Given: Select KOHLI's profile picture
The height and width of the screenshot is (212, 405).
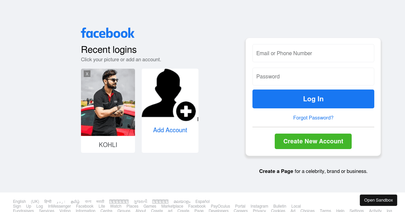Looking at the screenshot, I should click(108, 102).
